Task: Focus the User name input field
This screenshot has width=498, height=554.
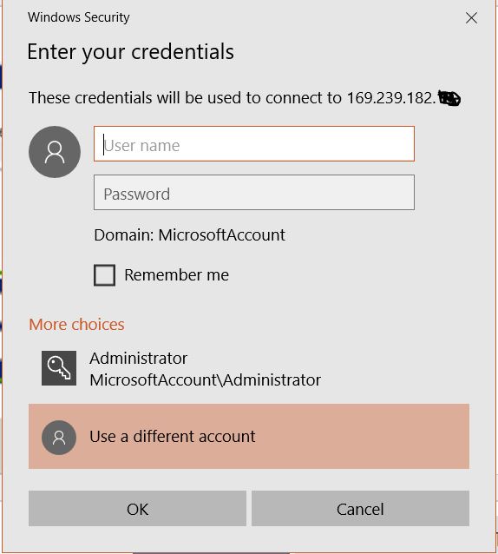Action: [x=254, y=144]
